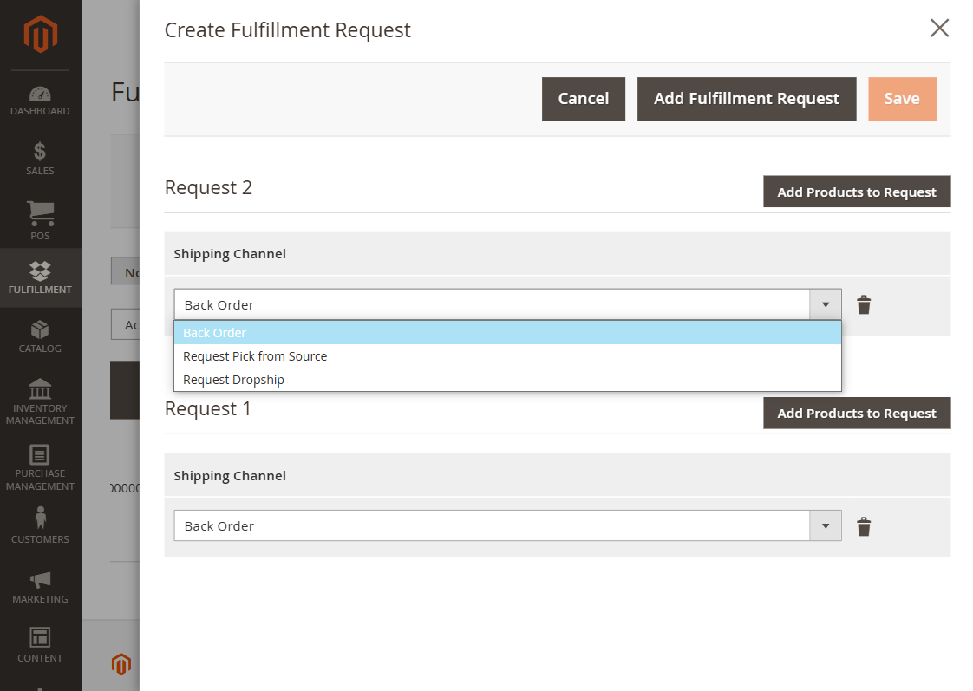The image size is (973, 691).
Task: Choose Request Pick from Source option
Action: (254, 355)
